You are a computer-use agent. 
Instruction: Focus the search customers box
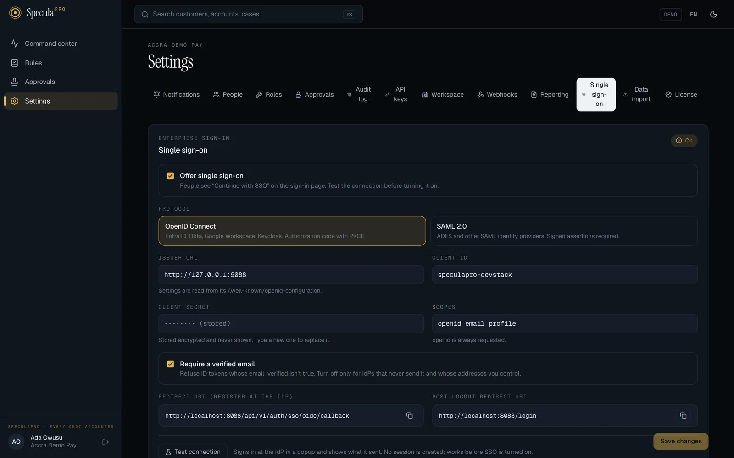coord(249,14)
